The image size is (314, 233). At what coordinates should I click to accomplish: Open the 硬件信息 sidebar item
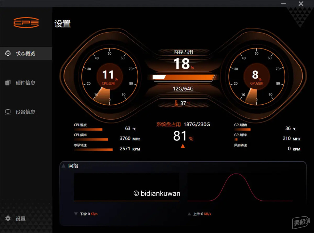26,82
